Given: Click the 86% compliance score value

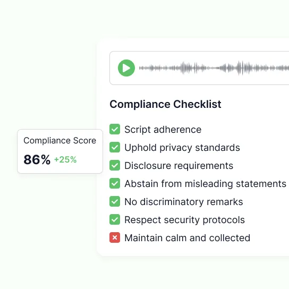Looking at the screenshot, I should (37, 159).
